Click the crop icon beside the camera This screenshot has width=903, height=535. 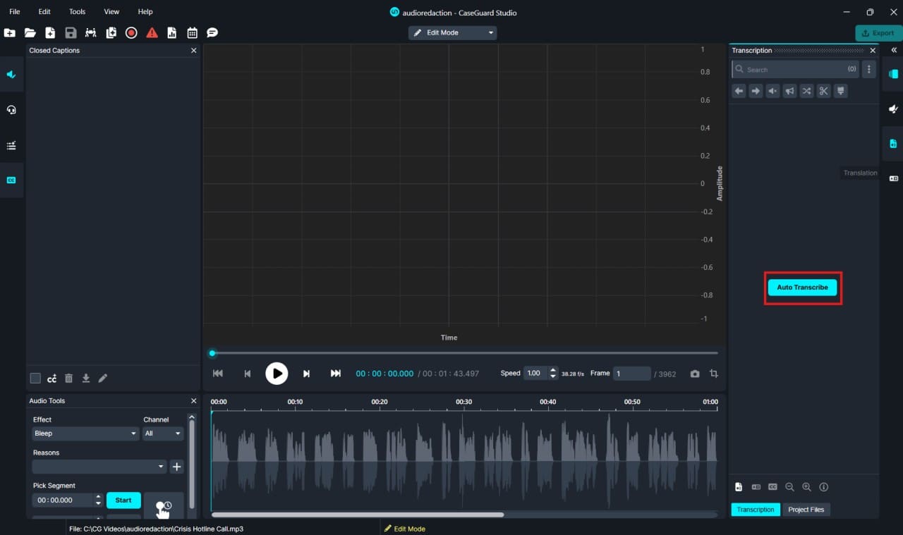713,374
